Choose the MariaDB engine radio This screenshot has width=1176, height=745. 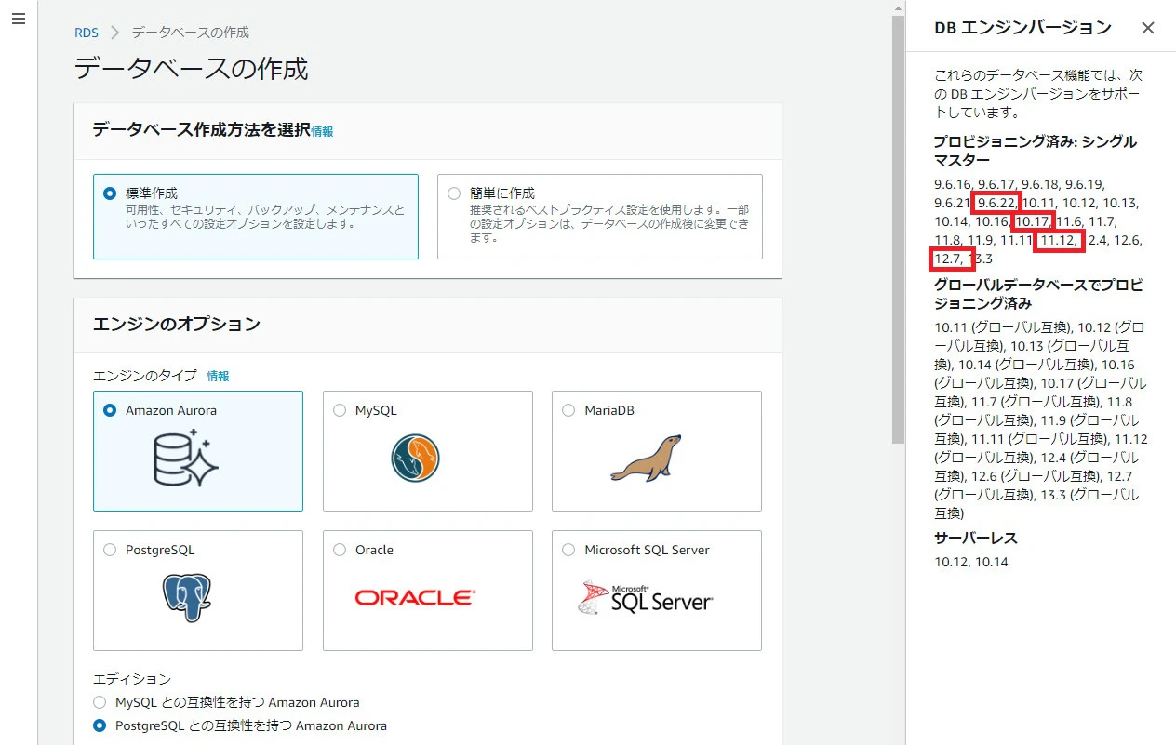point(568,410)
